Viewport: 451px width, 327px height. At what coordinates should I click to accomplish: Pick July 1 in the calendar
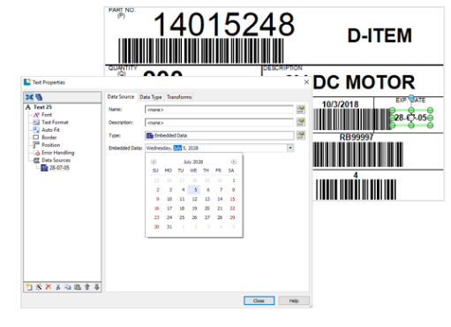pos(233,180)
